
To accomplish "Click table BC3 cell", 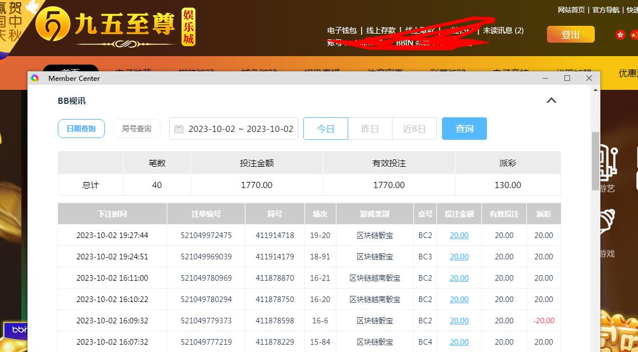I will [x=425, y=257].
